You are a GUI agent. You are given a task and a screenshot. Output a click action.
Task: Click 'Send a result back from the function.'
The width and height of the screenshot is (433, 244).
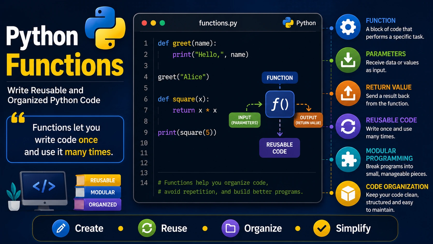point(387,100)
